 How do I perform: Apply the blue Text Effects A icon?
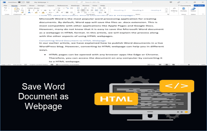click(29, 13)
